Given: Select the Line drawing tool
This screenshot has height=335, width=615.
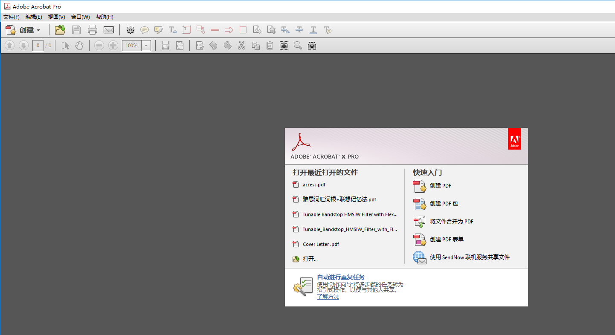Looking at the screenshot, I should 215,30.
